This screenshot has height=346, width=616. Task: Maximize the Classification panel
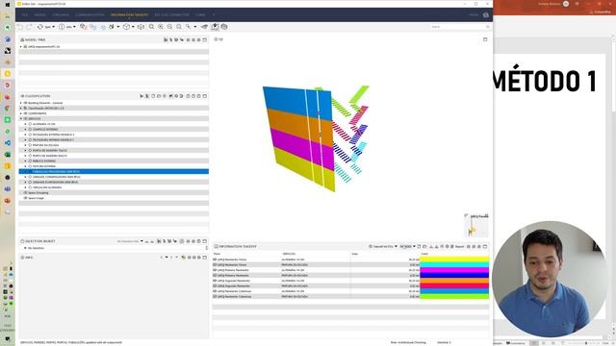click(204, 96)
